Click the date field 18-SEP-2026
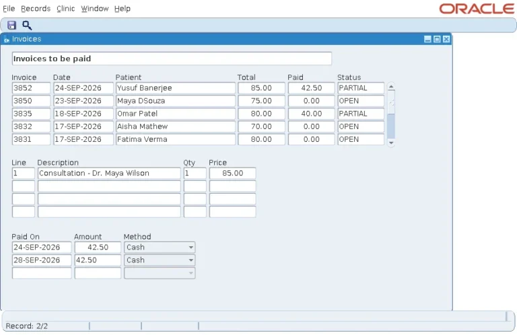517x335 pixels. coord(83,114)
